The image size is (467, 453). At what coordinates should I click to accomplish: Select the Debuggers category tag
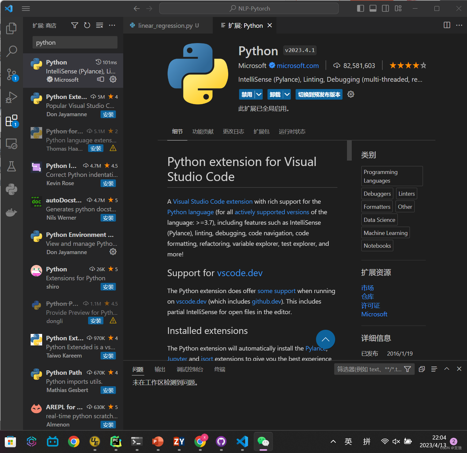pyautogui.click(x=377, y=193)
